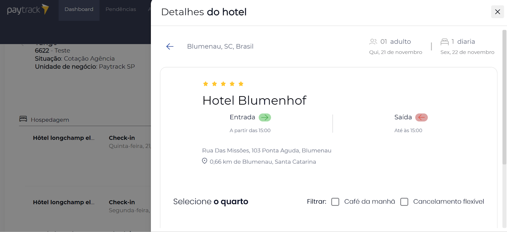Image resolution: width=507 pixels, height=232 pixels.
Task: Click the first Hôtel longchamp el... entry
Action: (x=64, y=138)
